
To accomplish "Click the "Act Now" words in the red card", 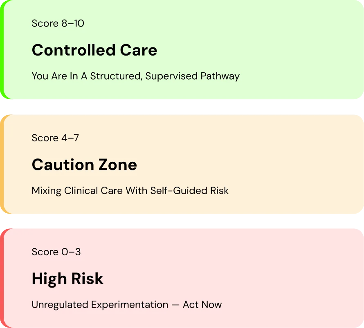I will pyautogui.click(x=202, y=304).
